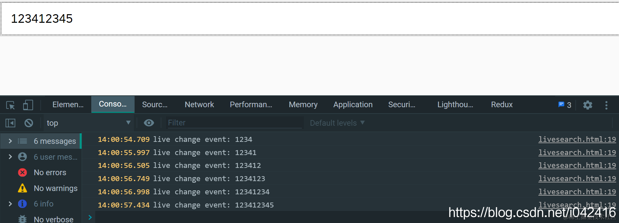Open livesearch.html:19 link for event 1234123
The width and height of the screenshot is (619, 223).
[x=577, y=179]
